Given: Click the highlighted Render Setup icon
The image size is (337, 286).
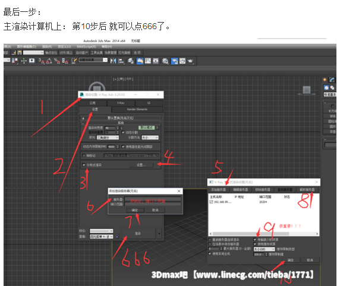Looking at the screenshot, I should coord(174,61).
